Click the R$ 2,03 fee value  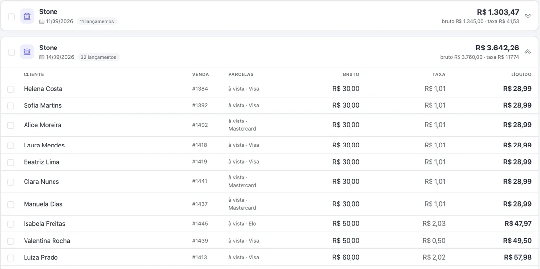(434, 223)
